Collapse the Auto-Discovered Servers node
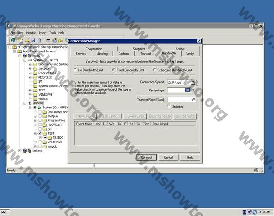This screenshot has height=216, width=274. point(15,51)
